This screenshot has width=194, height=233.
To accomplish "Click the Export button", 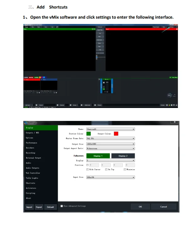I will coord(39,207).
